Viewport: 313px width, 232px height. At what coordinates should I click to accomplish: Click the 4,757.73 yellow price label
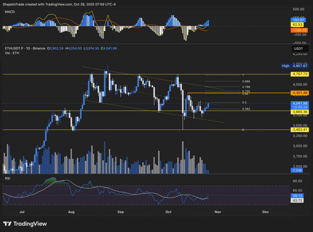pyautogui.click(x=300, y=74)
